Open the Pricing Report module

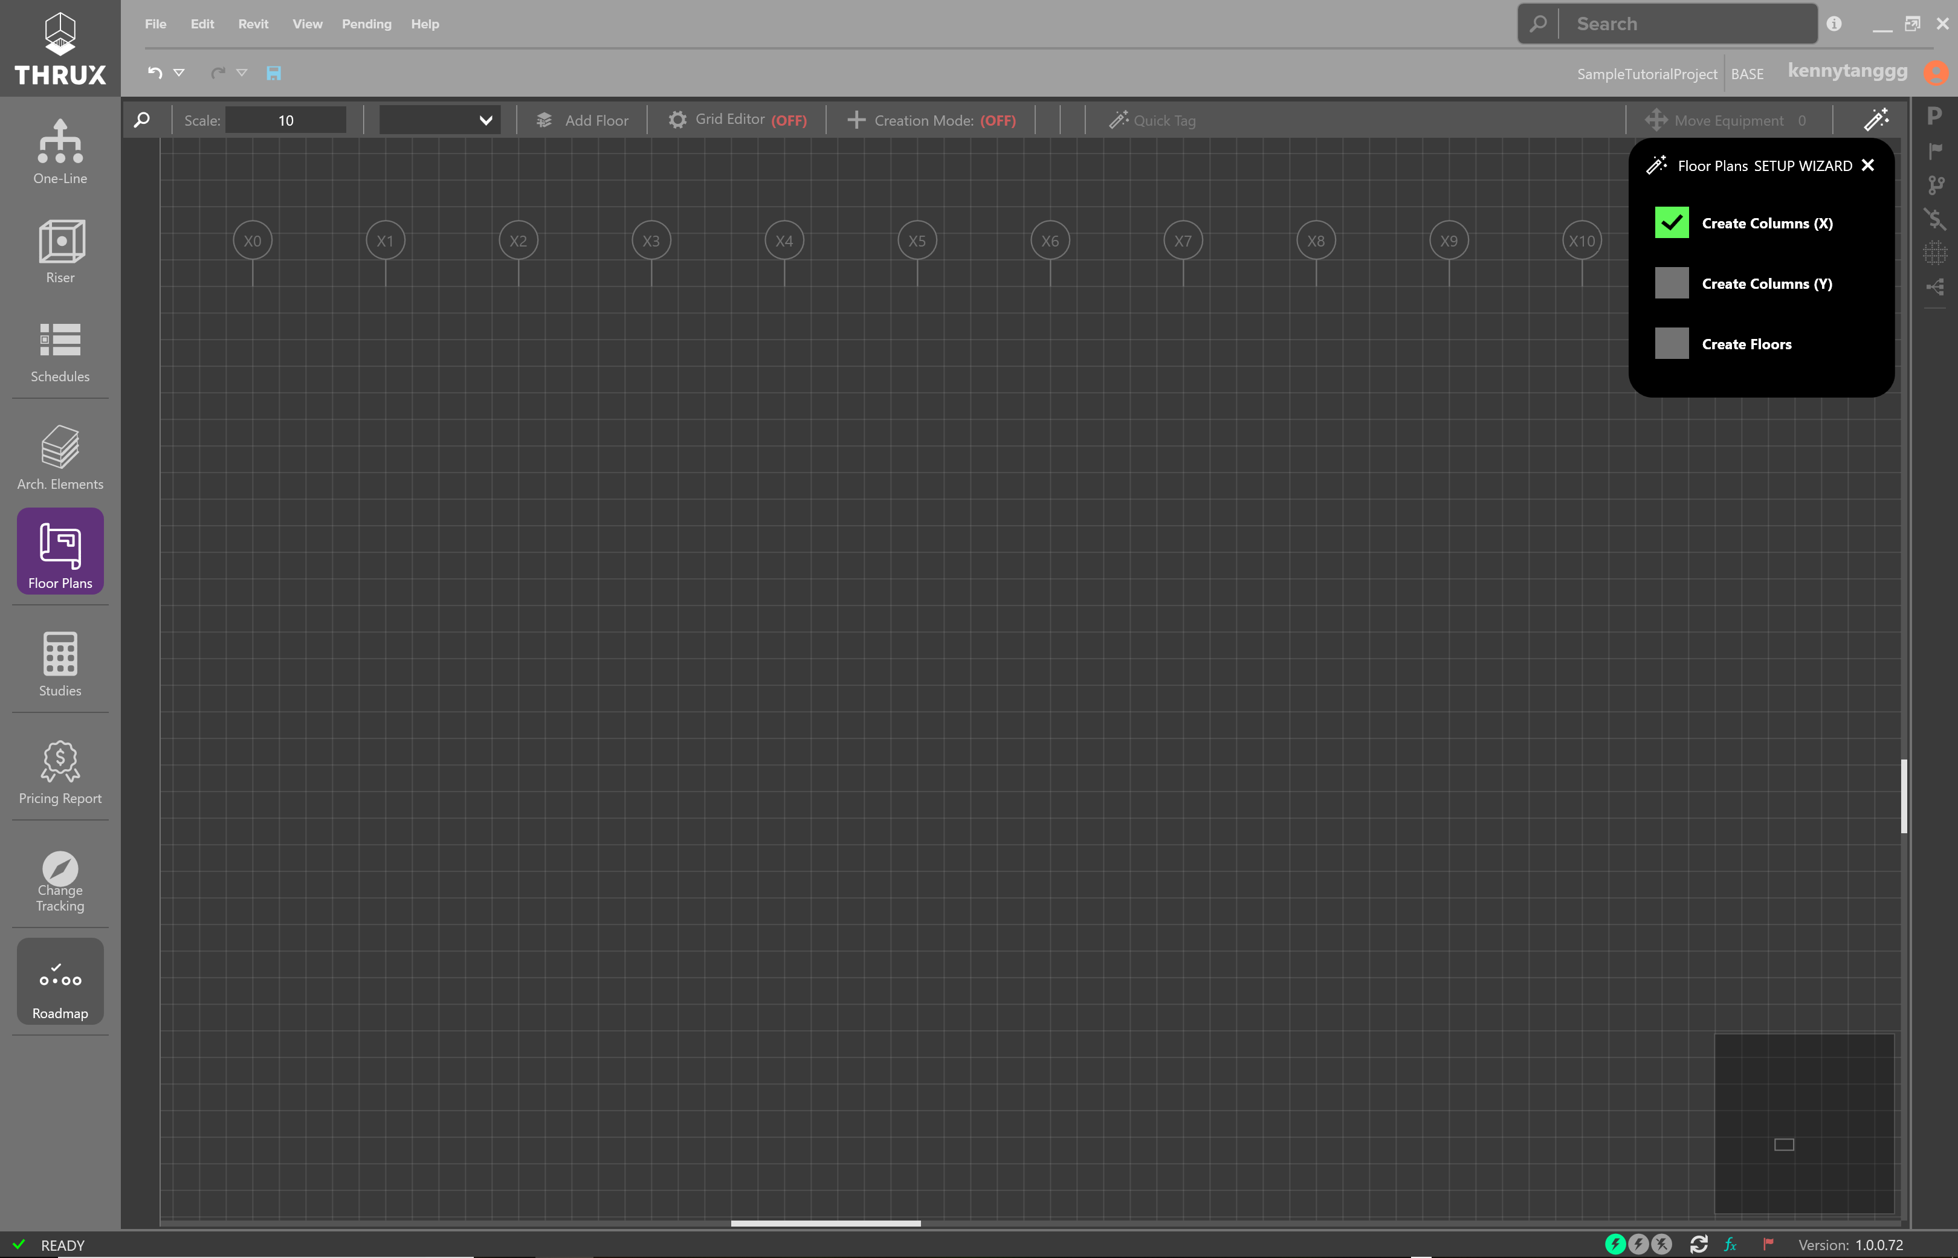(x=60, y=772)
